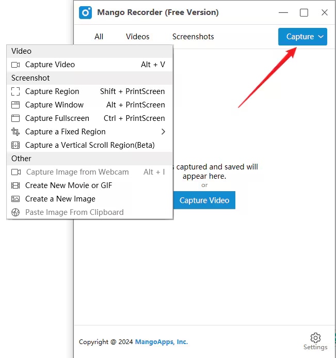Open Settings via the gear icon
336x358 pixels.
point(315,338)
